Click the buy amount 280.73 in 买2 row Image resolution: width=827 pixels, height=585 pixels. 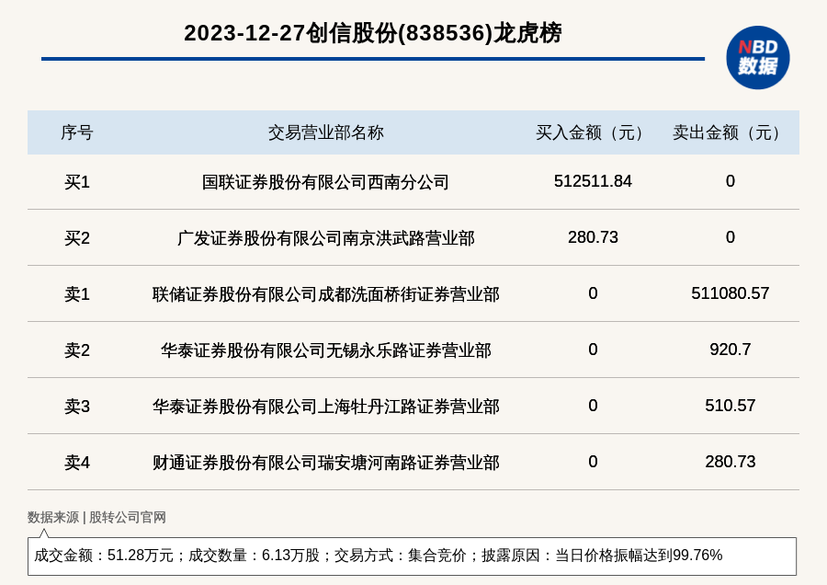pos(593,237)
